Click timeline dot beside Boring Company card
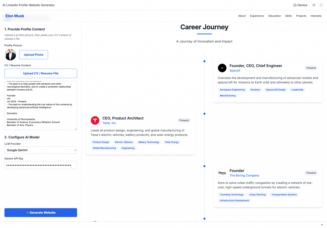The width and height of the screenshot is (327, 228). pyautogui.click(x=204, y=166)
